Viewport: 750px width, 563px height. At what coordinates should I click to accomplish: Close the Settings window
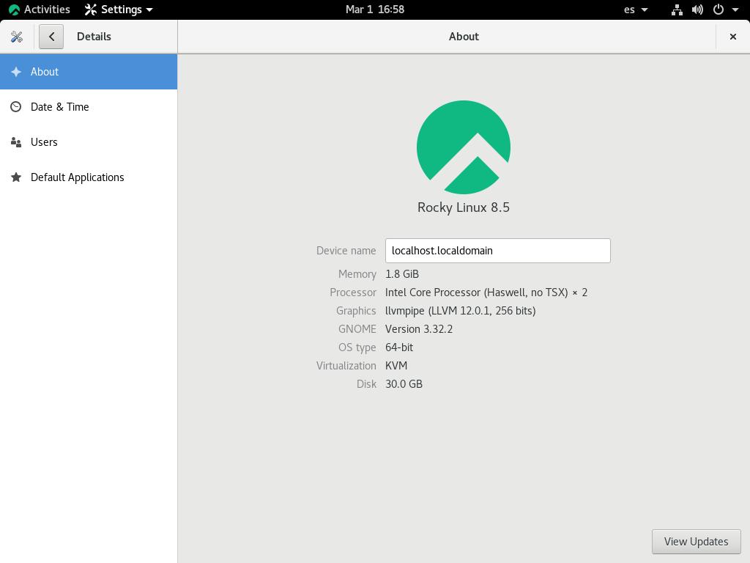pos(732,37)
